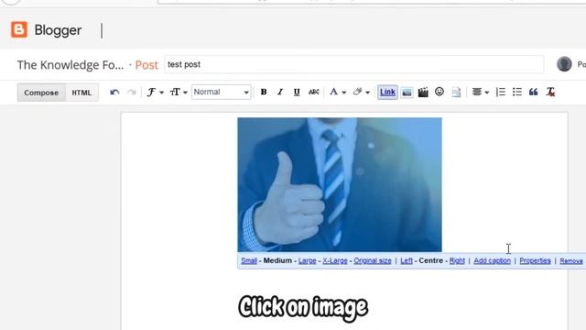Click the 'Blogger' title text

(58, 30)
